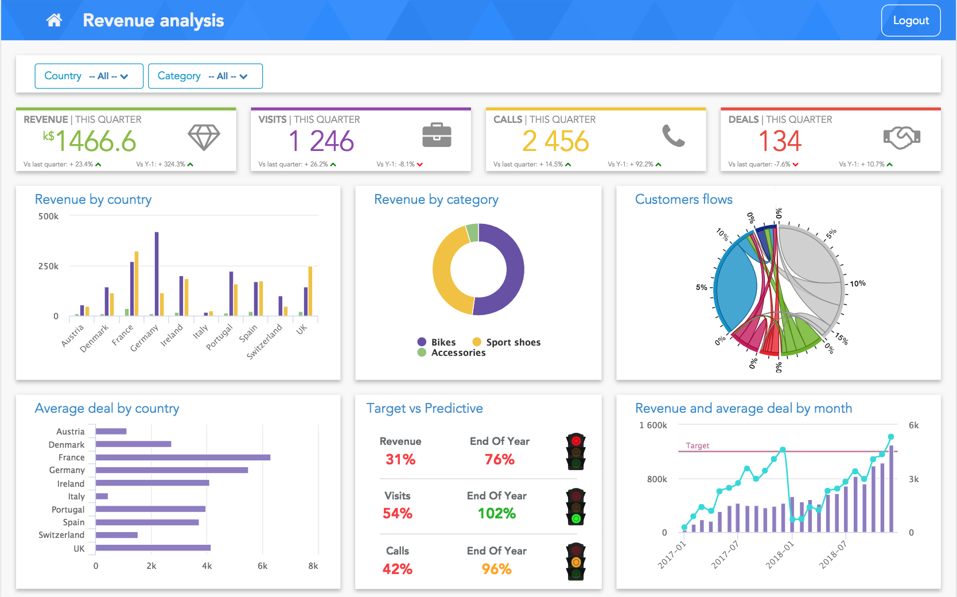Viewport: 957px width, 597px height.
Task: Open the Category filter dropdown
Action: click(x=205, y=76)
